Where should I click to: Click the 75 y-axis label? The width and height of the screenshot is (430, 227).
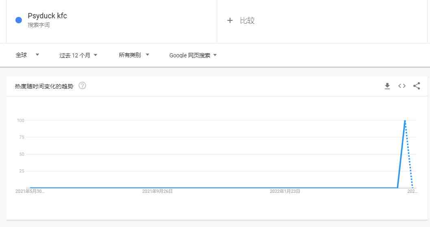click(22, 137)
